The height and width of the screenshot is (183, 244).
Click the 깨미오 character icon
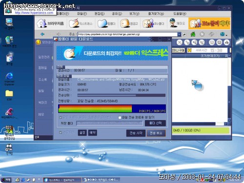tap(177, 23)
